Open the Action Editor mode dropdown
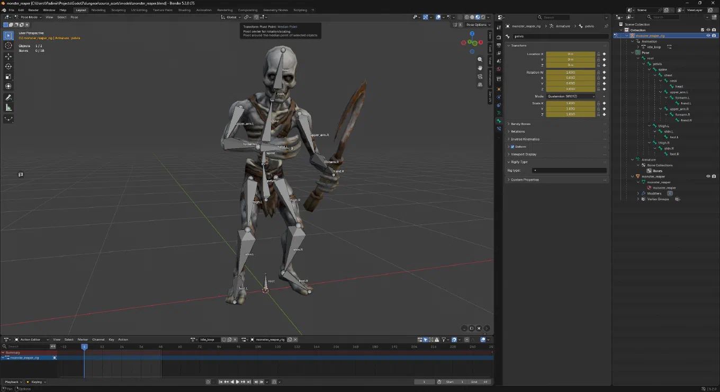 click(32, 340)
